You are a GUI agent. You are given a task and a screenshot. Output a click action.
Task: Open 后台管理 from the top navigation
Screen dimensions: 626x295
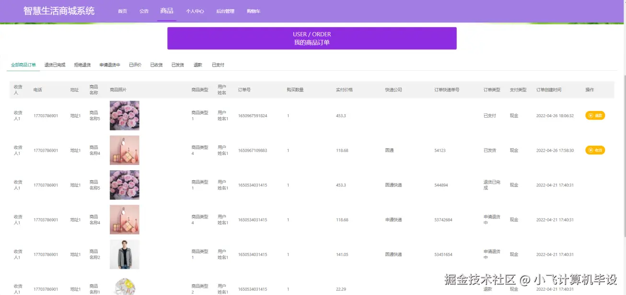(x=225, y=11)
